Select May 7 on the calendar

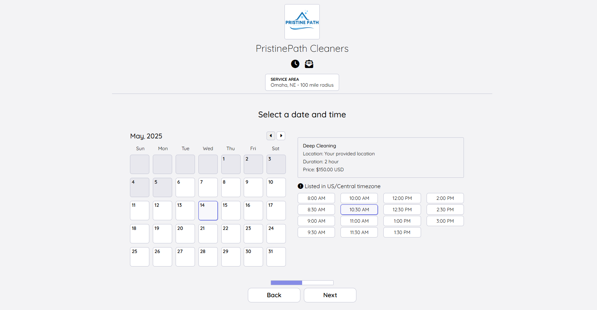point(208,187)
